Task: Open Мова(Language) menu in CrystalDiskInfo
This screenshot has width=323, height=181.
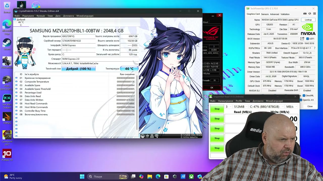Action: coord(85,16)
